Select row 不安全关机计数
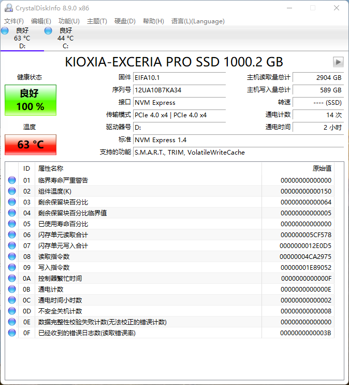This screenshot has width=349, height=385. point(170,311)
